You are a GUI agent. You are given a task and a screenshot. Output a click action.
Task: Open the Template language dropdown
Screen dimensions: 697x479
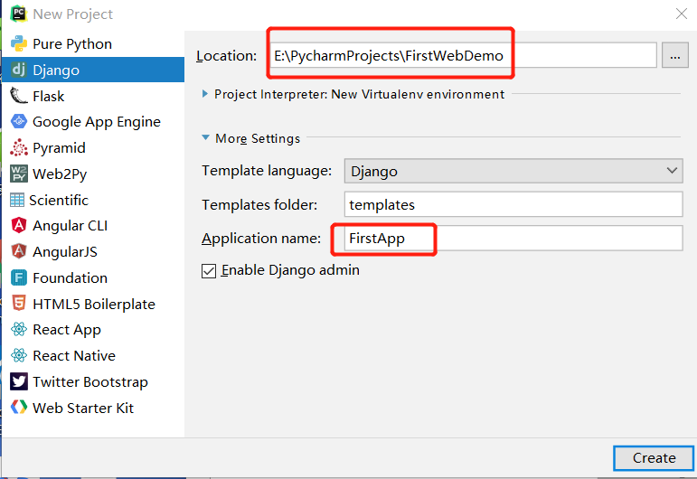coord(513,171)
